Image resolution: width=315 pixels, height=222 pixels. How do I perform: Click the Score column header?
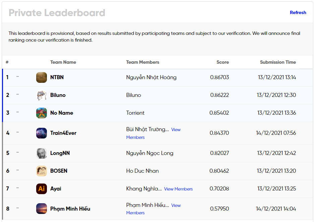[x=223, y=62]
